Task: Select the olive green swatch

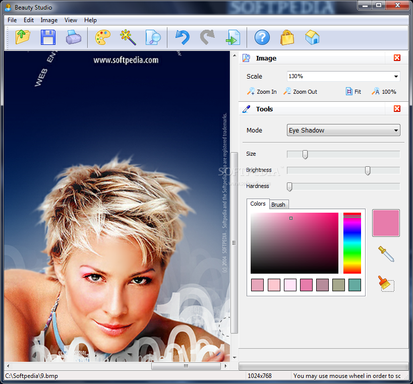Action: [x=338, y=285]
